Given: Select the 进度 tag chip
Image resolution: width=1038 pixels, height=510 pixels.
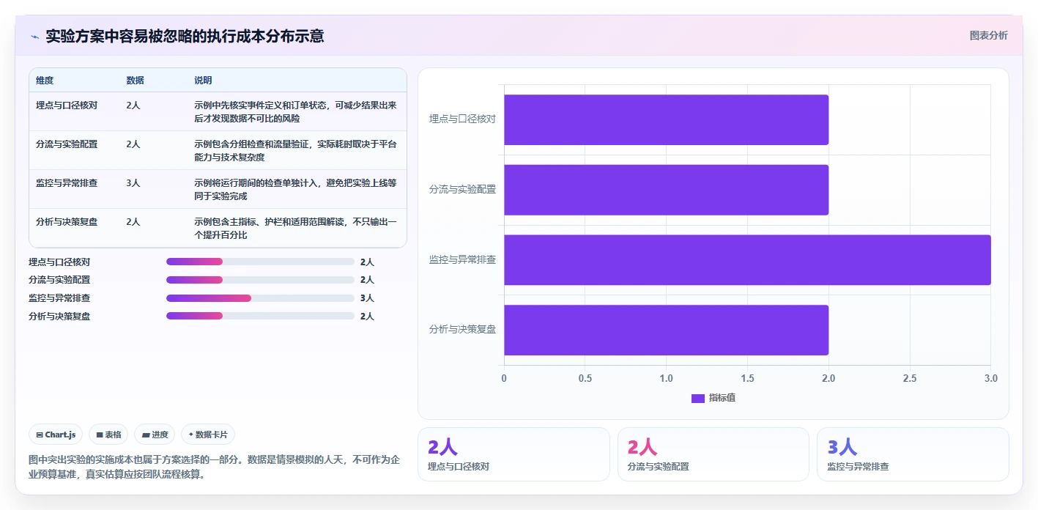Looking at the screenshot, I should point(155,435).
